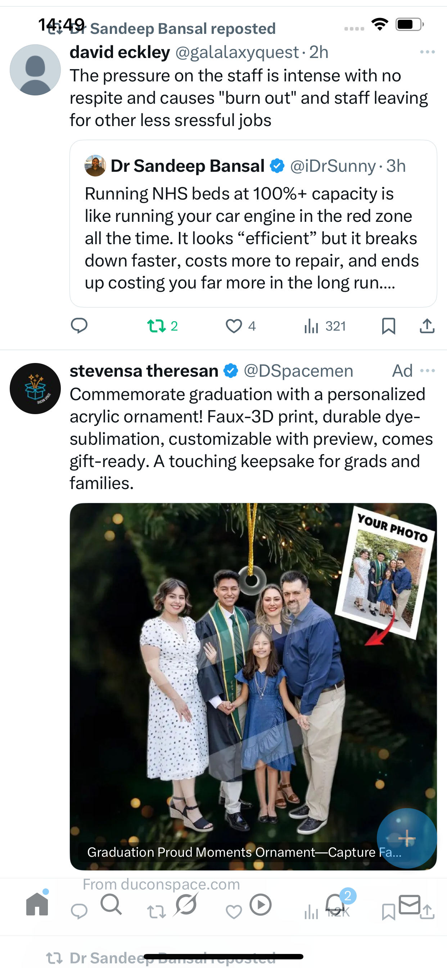Tap the floating compose new post button
This screenshot has height=968, width=447.
406,838
